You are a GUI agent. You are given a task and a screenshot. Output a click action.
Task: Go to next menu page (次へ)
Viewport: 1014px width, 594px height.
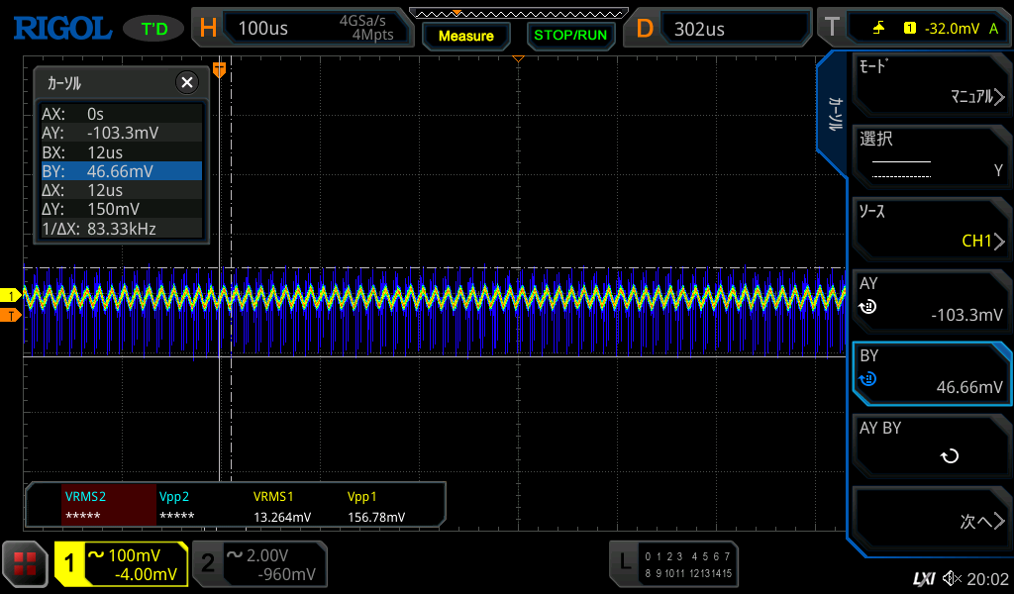coord(931,521)
